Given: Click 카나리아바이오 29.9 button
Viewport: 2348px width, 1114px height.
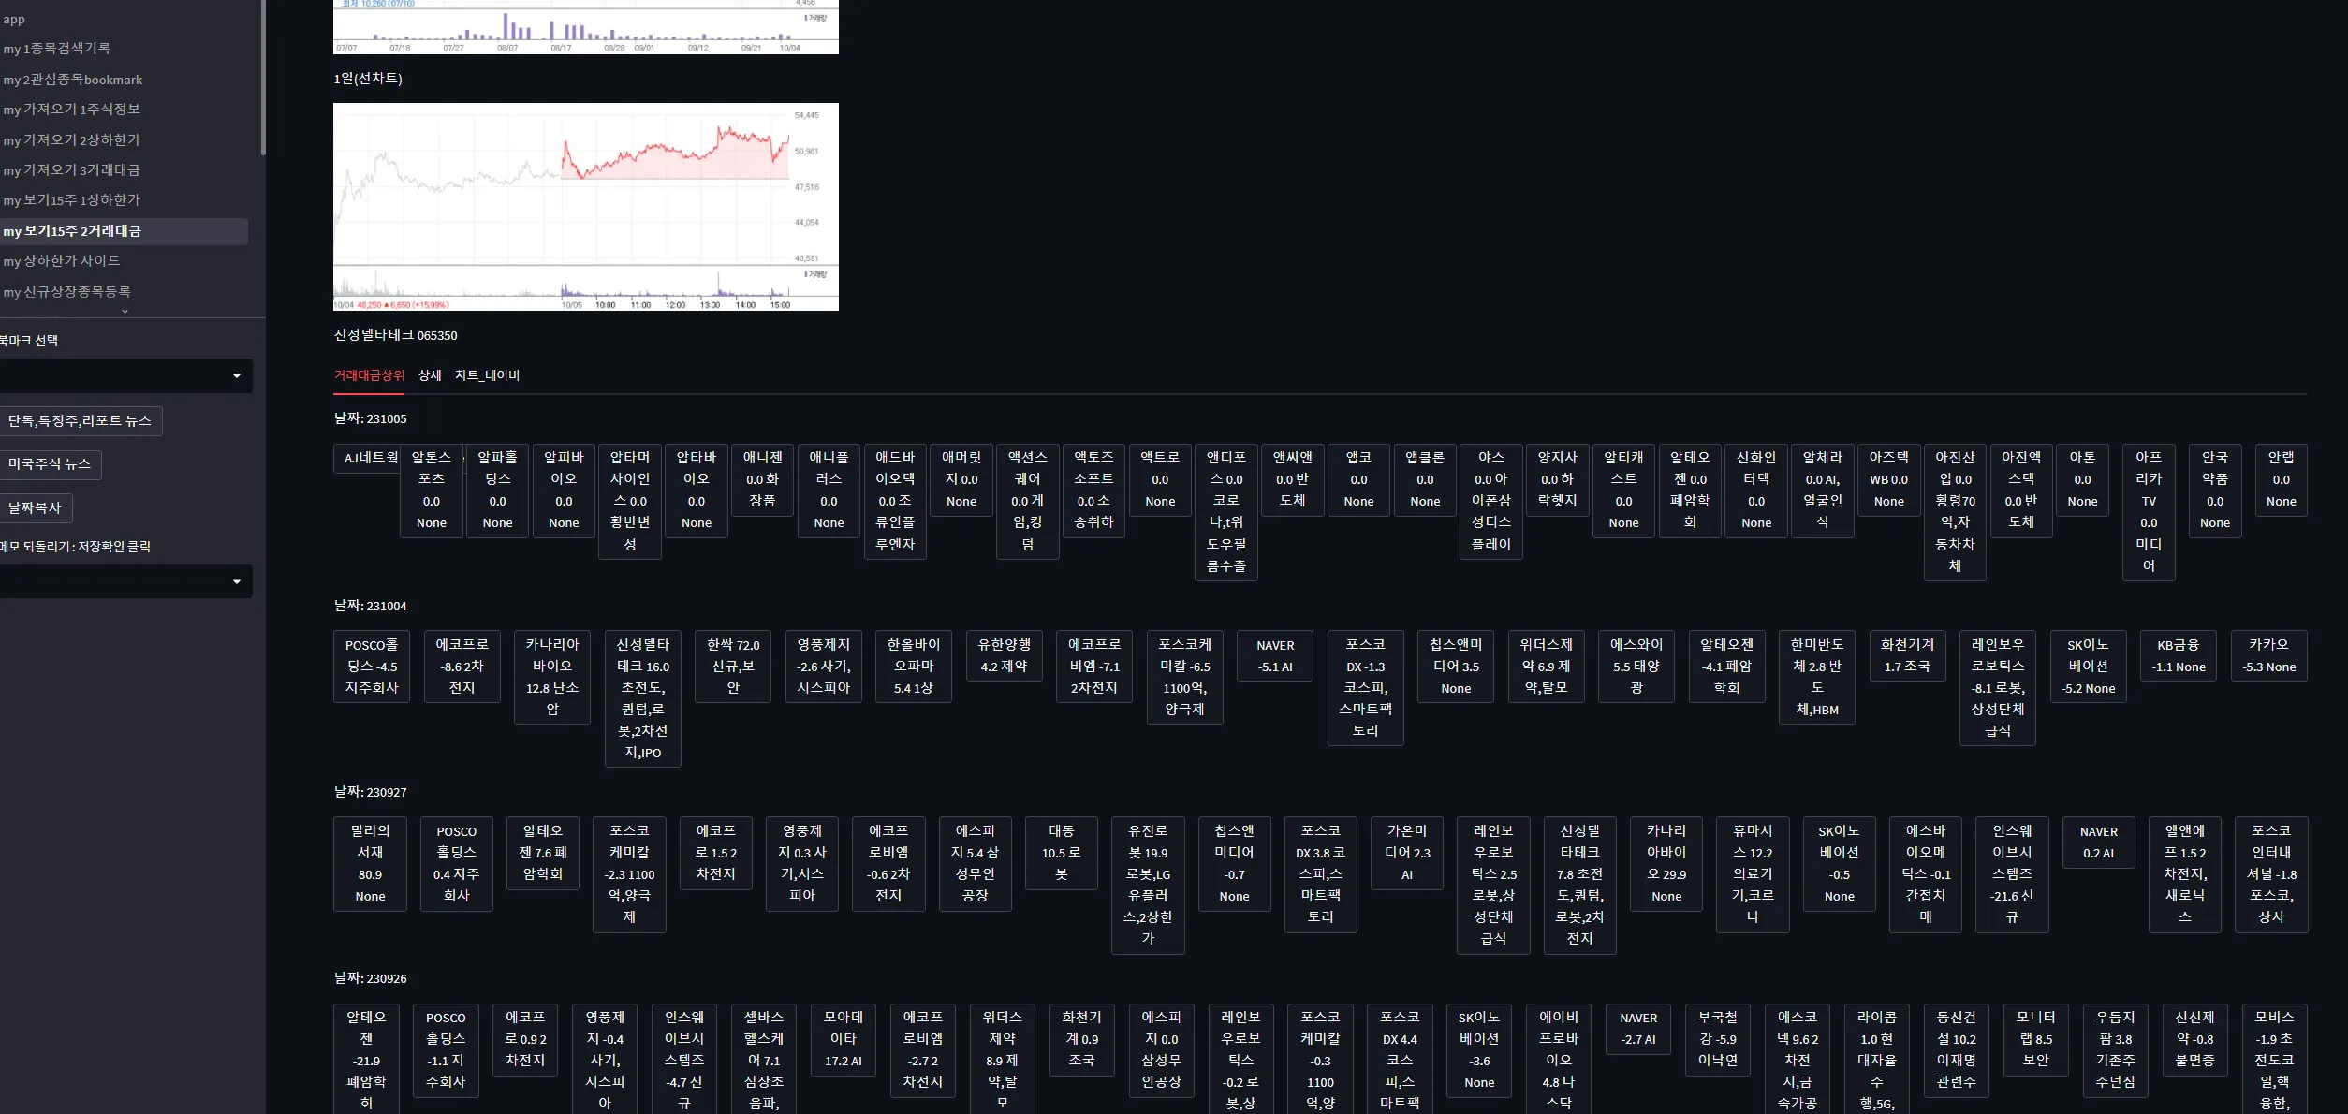Looking at the screenshot, I should (x=1666, y=864).
